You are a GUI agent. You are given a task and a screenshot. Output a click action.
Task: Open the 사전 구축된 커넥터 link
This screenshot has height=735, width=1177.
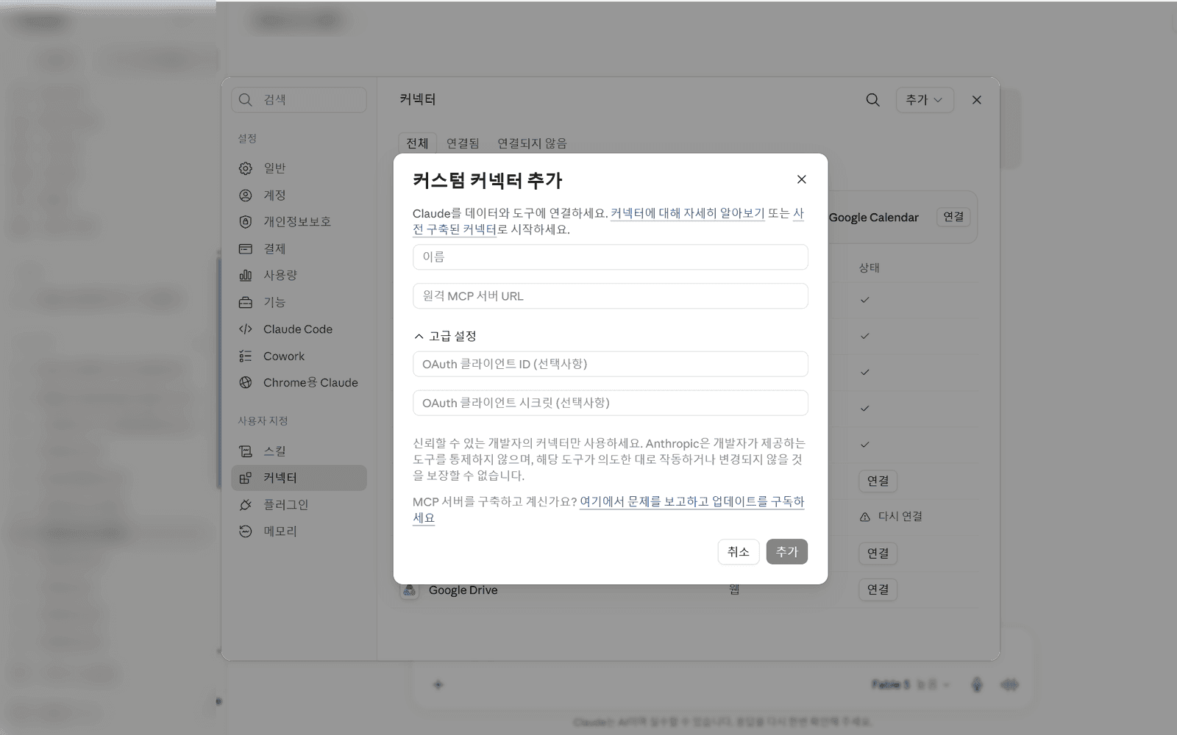point(455,229)
